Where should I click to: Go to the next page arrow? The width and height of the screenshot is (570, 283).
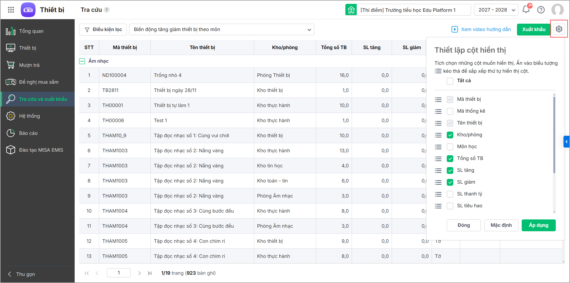pyautogui.click(x=139, y=273)
